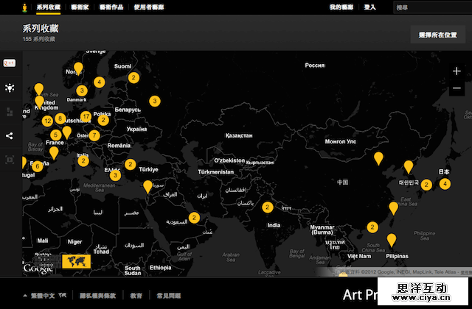Click the fullscreen icon in left sidebar
This screenshot has height=309, width=472.
click(10, 159)
